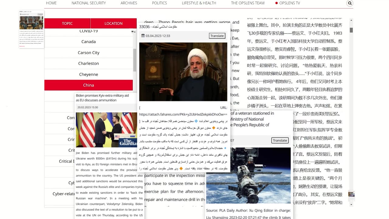This screenshot has width=389, height=219.
Task: Click the 20.02.2023 15:30 timestamp
Action: tap(88, 107)
